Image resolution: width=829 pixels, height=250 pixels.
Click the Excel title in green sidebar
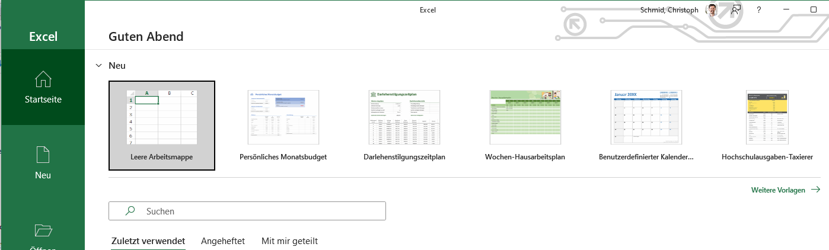point(43,37)
